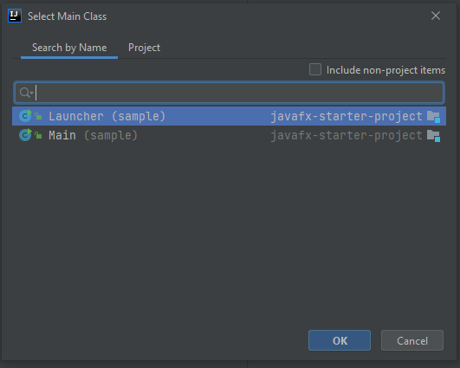Image resolution: width=460 pixels, height=368 pixels.
Task: Click javafx-starter-project module label in Launcher row
Action: [347, 116]
